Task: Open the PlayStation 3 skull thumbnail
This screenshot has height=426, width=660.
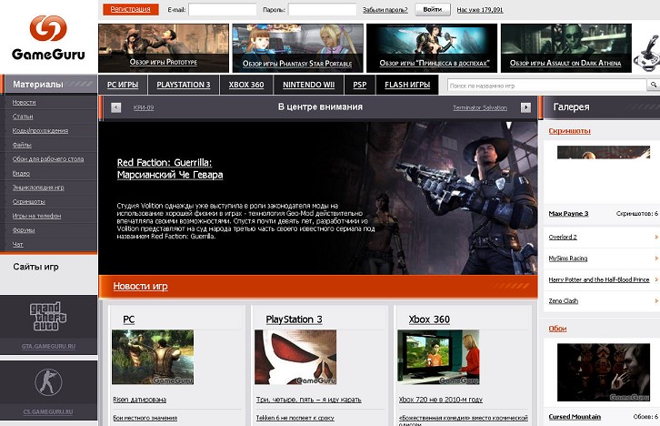Action: coord(295,357)
